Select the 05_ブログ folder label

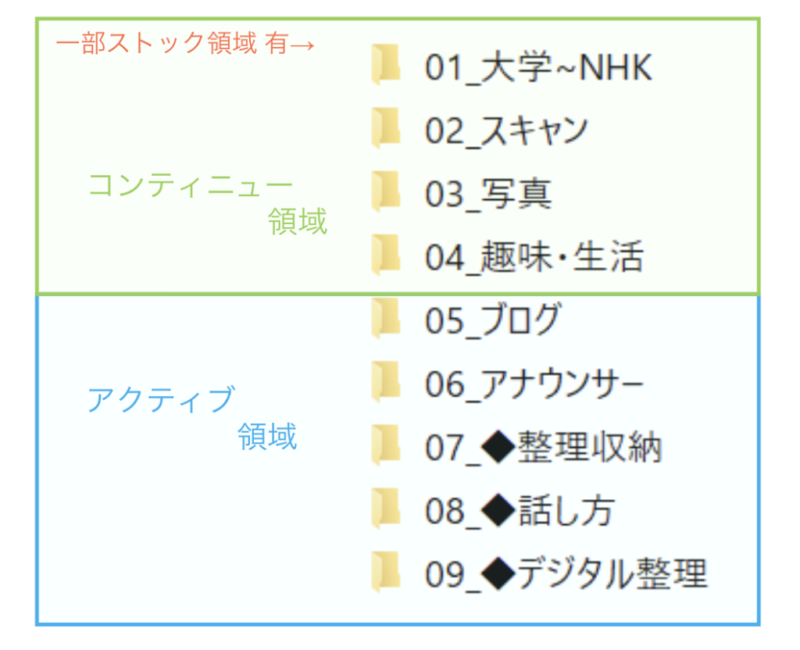click(493, 321)
